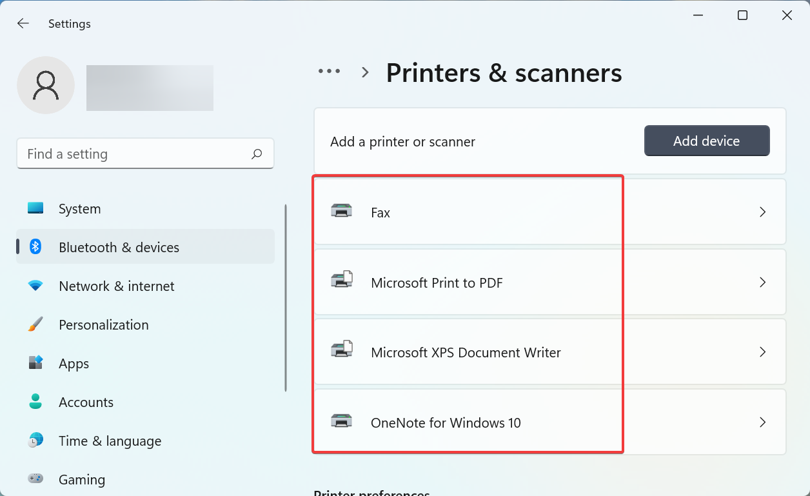Click the Microsoft XPS Document Writer label

pos(466,353)
